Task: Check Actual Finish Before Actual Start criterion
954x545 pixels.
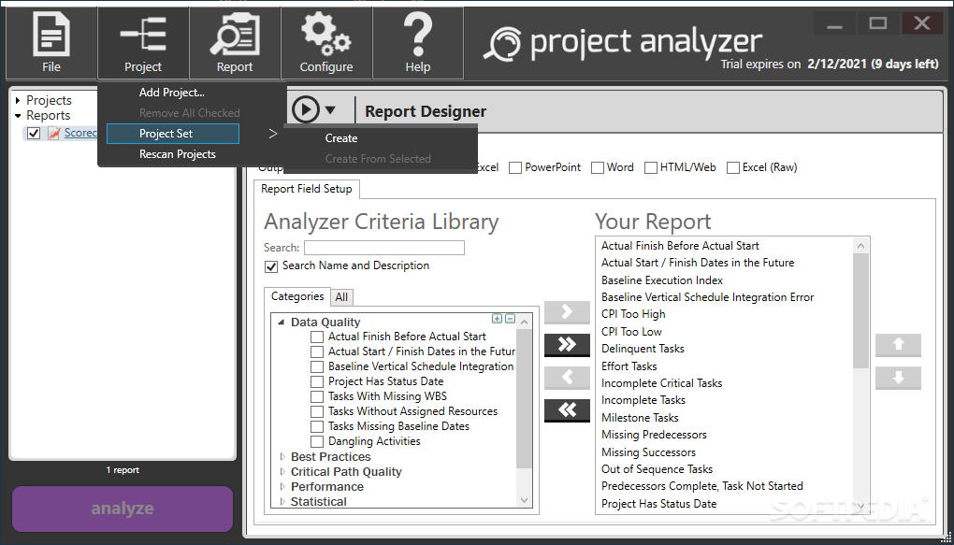Action: [x=316, y=337]
